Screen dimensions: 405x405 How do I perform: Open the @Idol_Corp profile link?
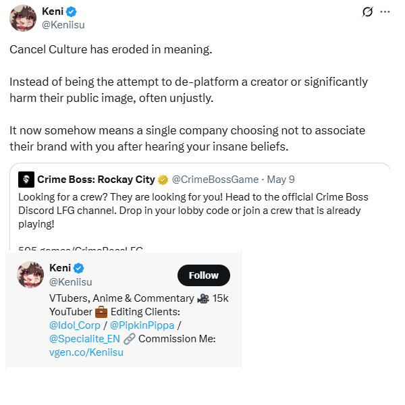(74, 325)
